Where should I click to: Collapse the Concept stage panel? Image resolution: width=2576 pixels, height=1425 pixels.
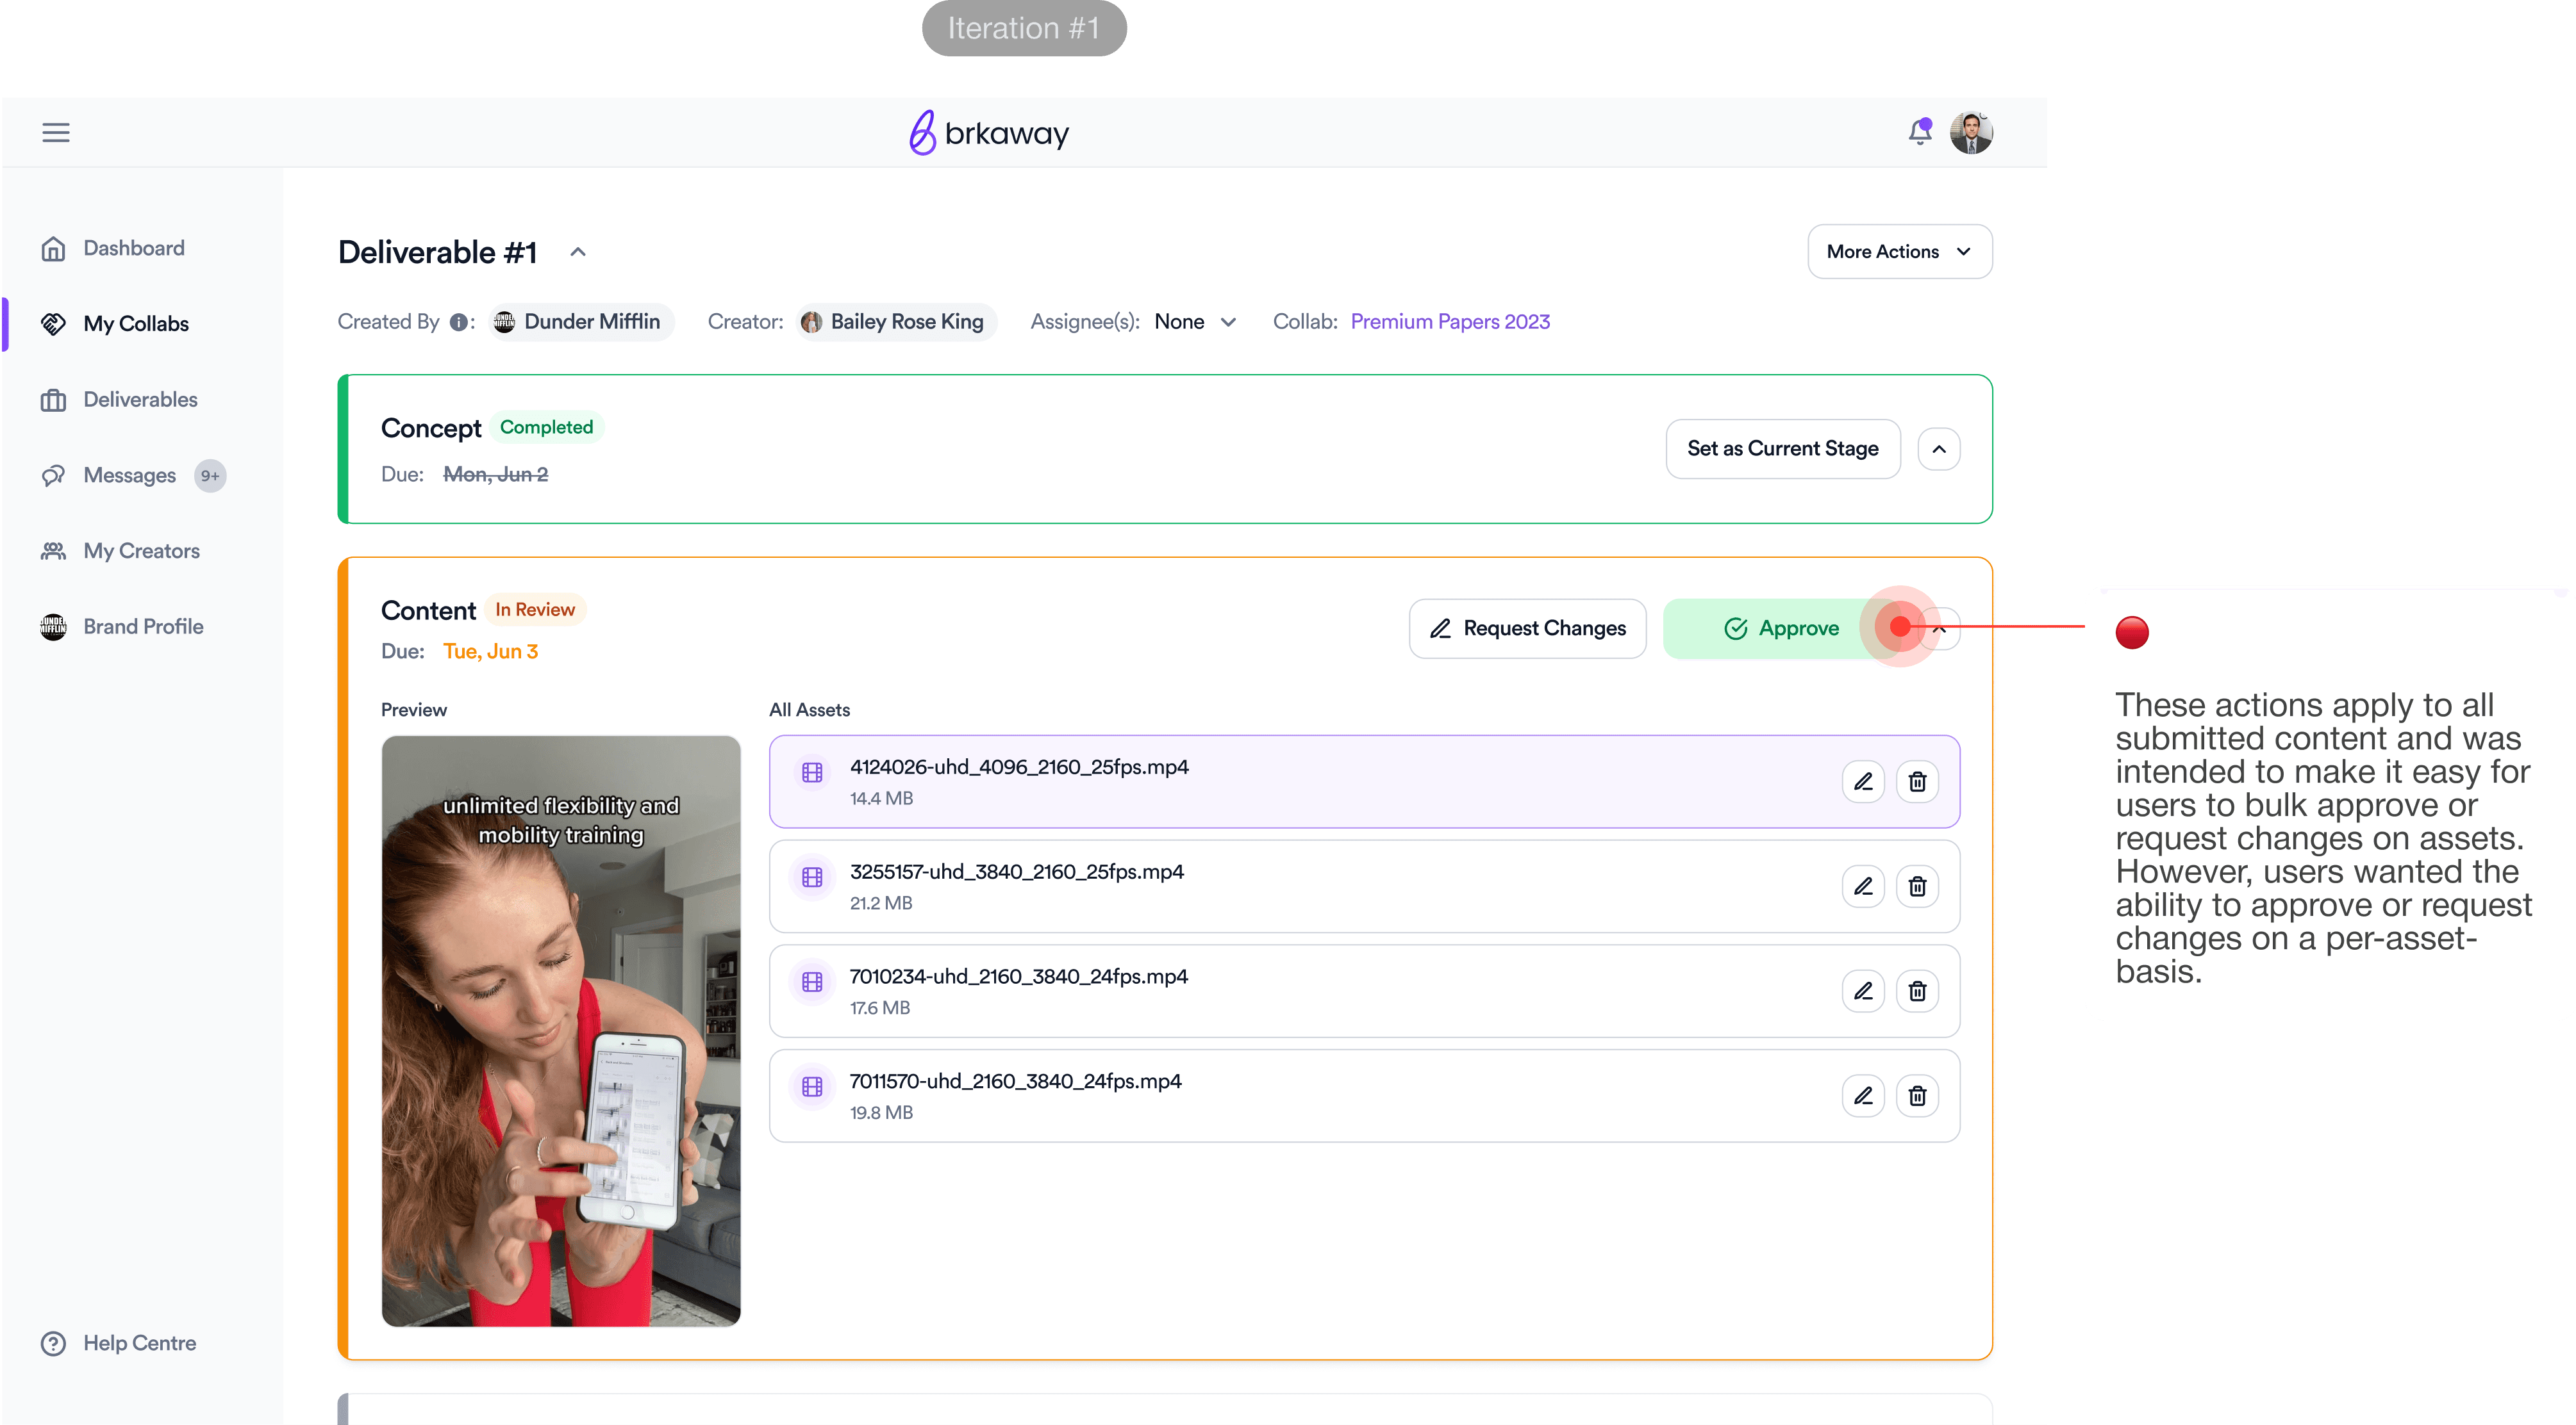(1938, 449)
